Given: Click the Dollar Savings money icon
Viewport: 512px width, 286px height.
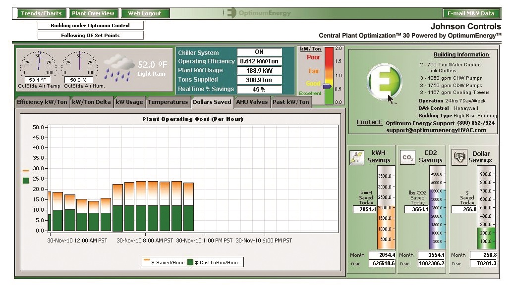Looking at the screenshot, I should coord(459,157).
